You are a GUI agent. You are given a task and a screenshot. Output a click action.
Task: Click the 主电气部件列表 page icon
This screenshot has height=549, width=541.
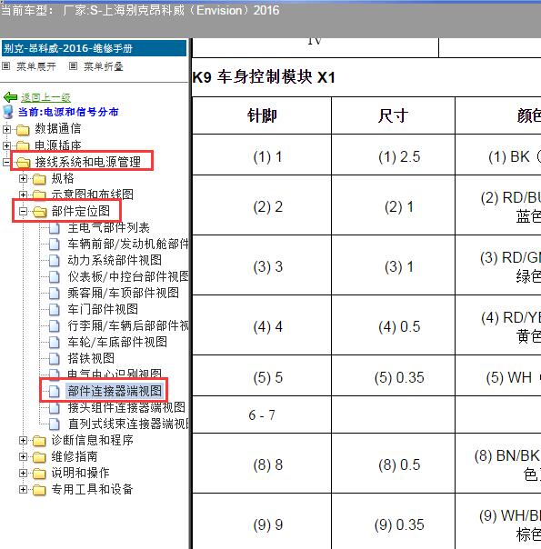(x=54, y=228)
